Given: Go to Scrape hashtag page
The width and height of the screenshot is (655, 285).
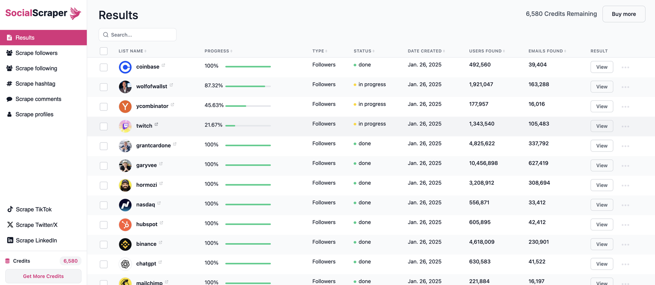Looking at the screenshot, I should coord(43,84).
